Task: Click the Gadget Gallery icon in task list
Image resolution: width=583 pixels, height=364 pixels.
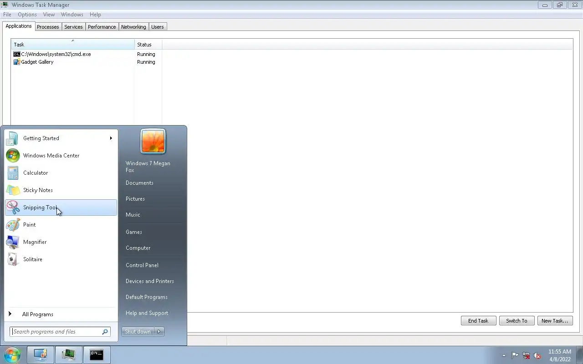Action: coord(17,62)
